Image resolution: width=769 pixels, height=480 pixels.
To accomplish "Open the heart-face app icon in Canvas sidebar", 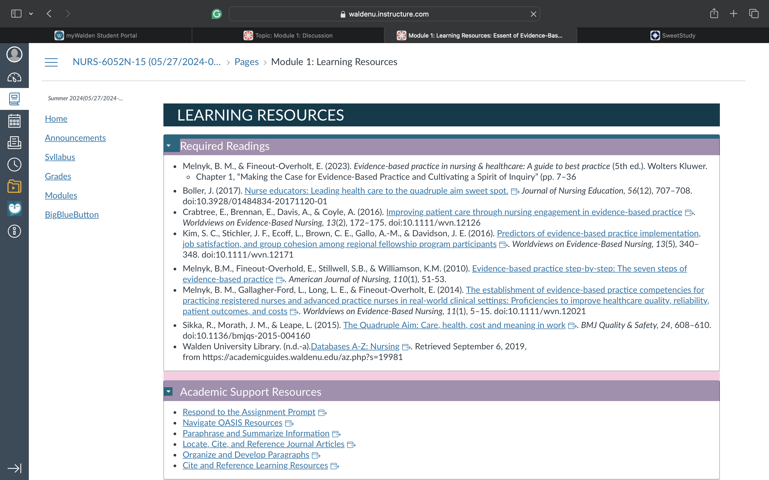I will pos(14,209).
